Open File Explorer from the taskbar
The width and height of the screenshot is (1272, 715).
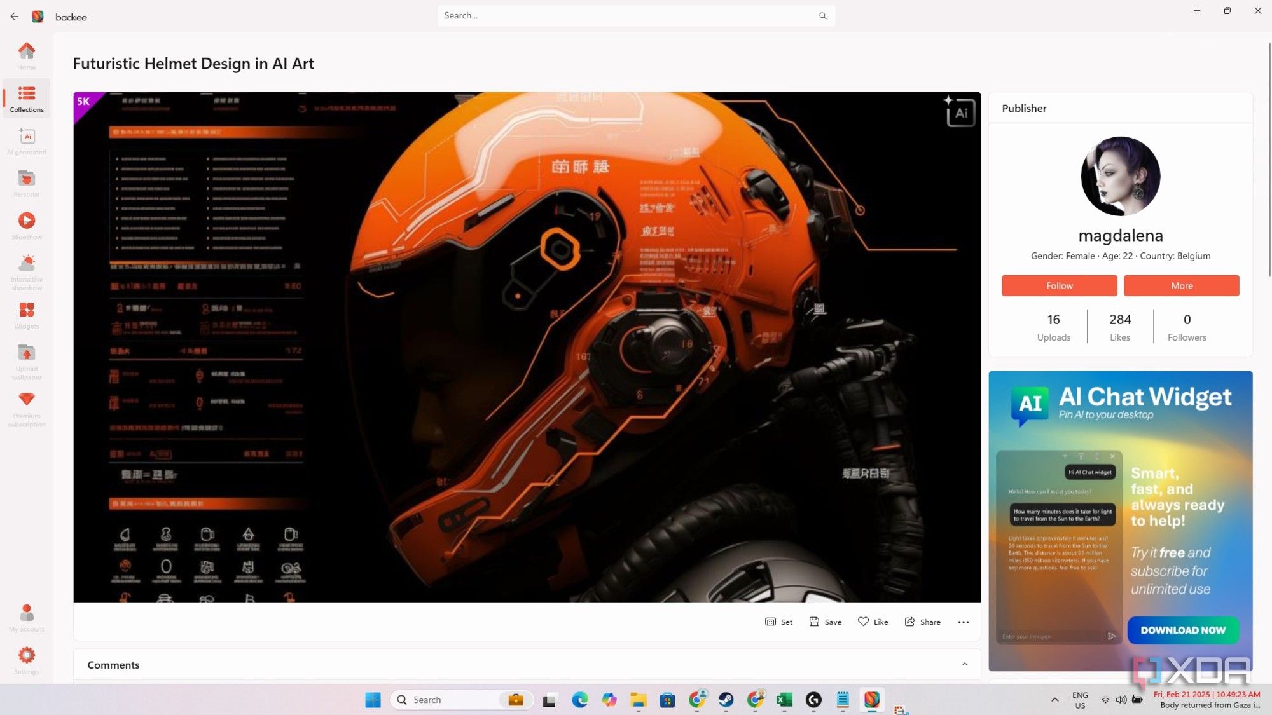point(638,700)
